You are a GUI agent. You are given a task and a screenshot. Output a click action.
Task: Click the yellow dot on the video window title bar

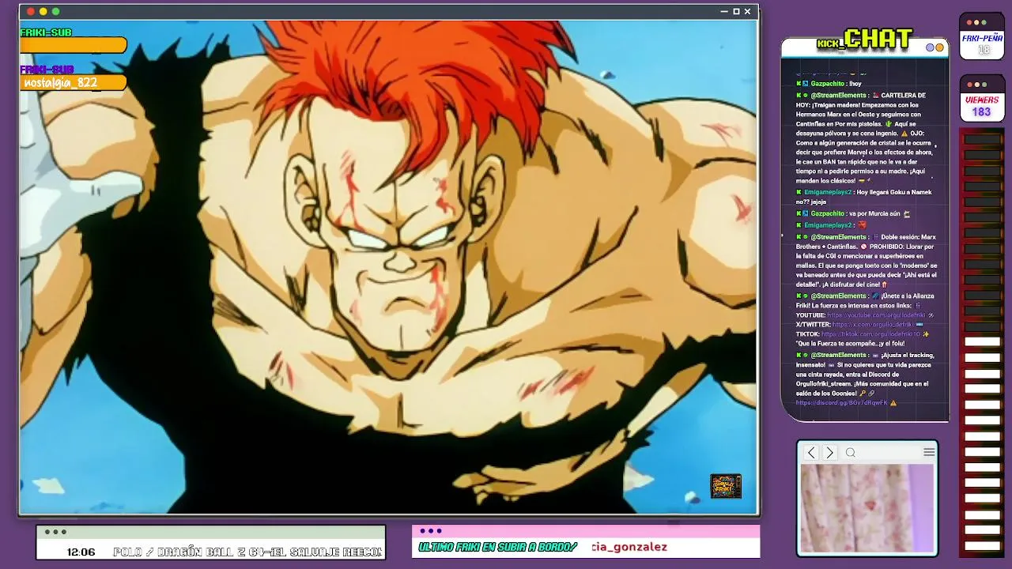[x=43, y=12]
